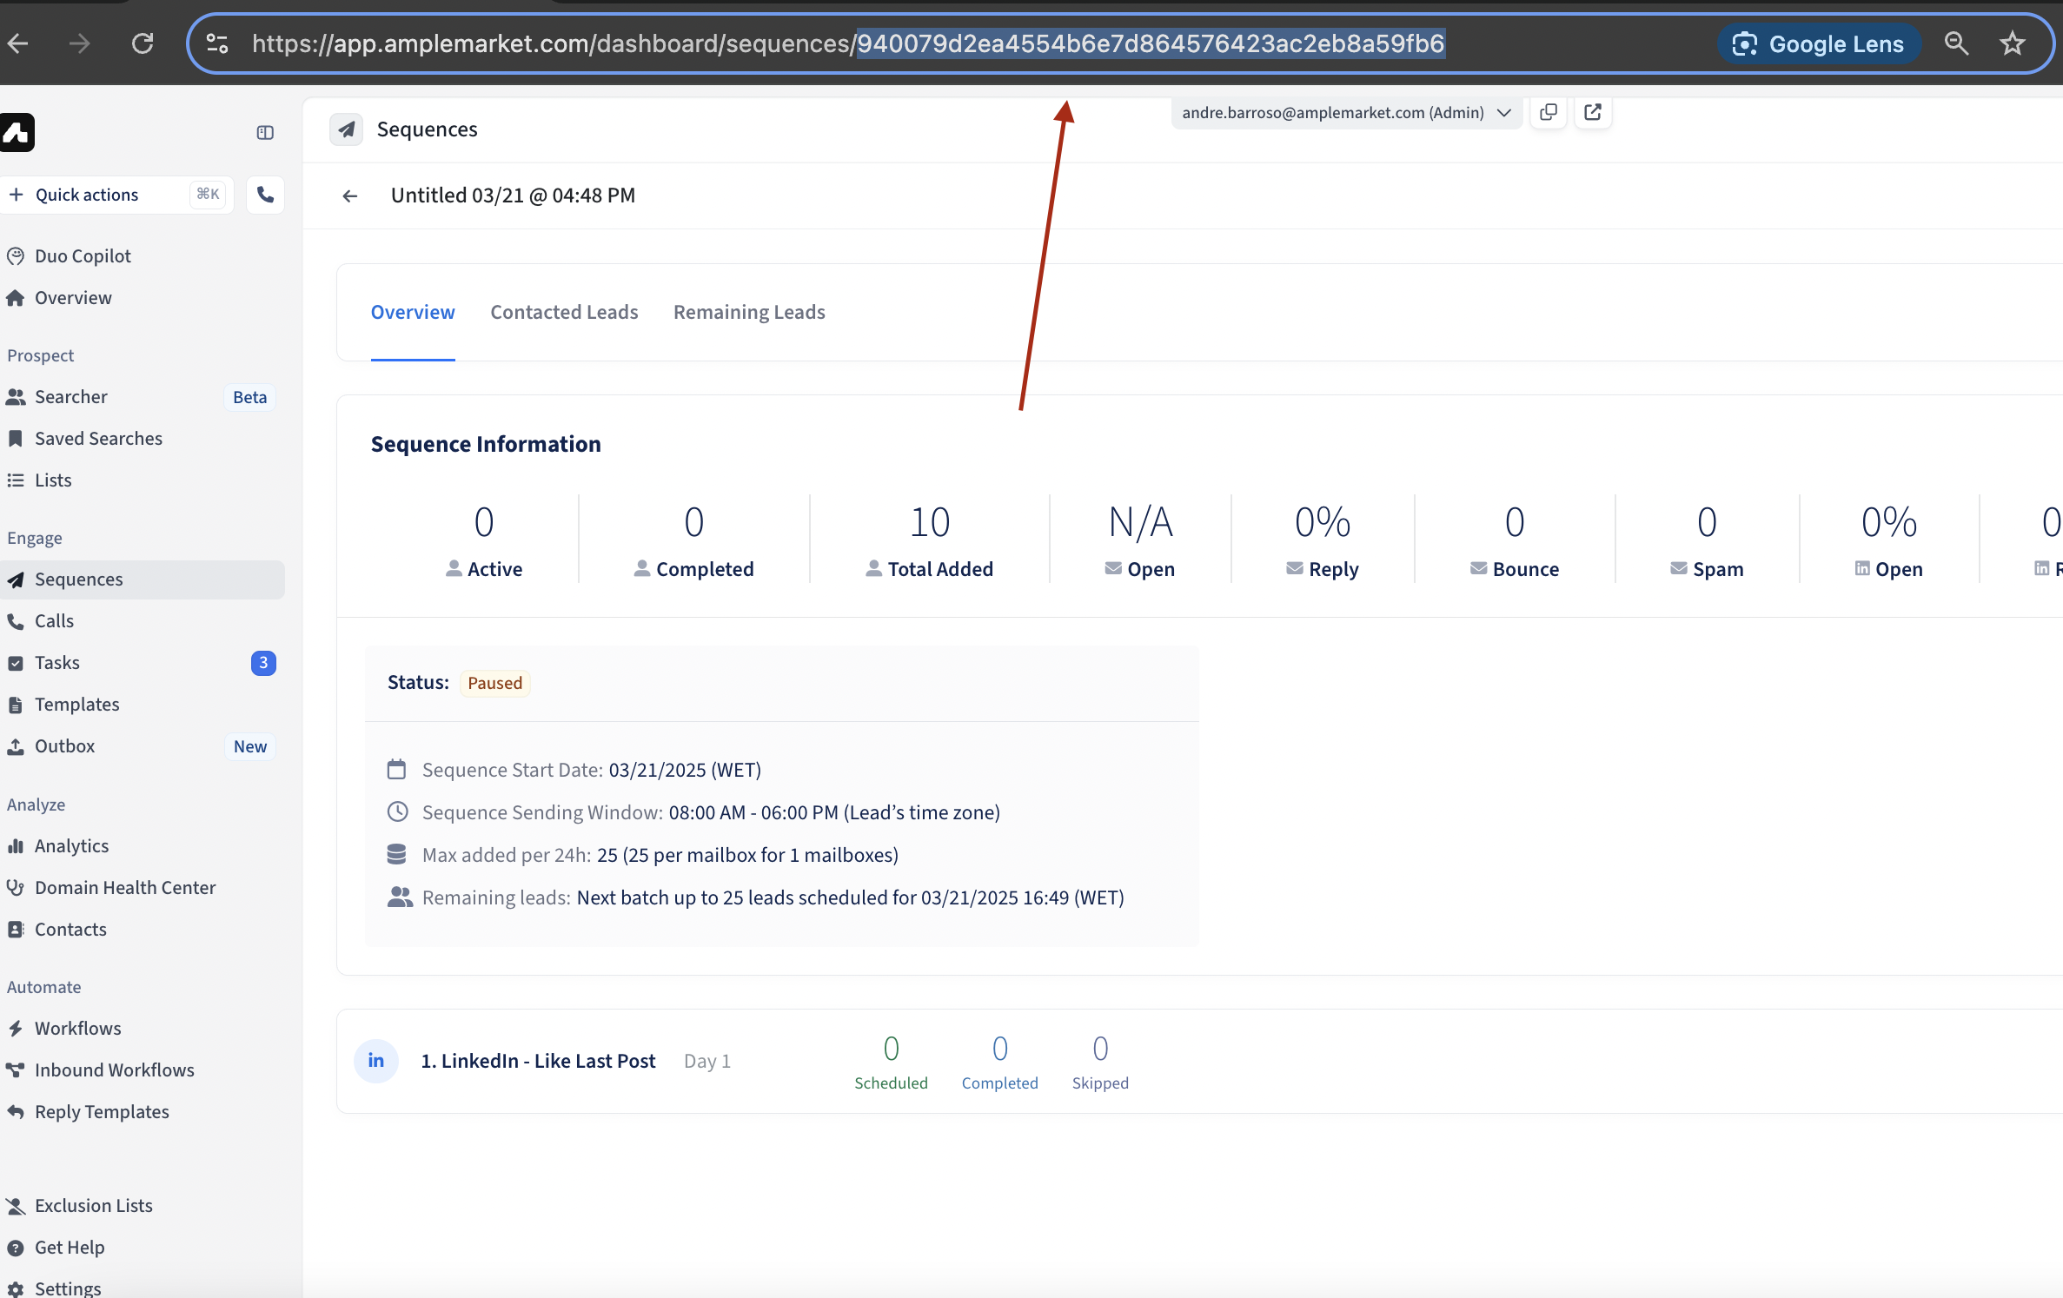2063x1298 pixels.
Task: Click the browser back arrow
Action: [18, 43]
